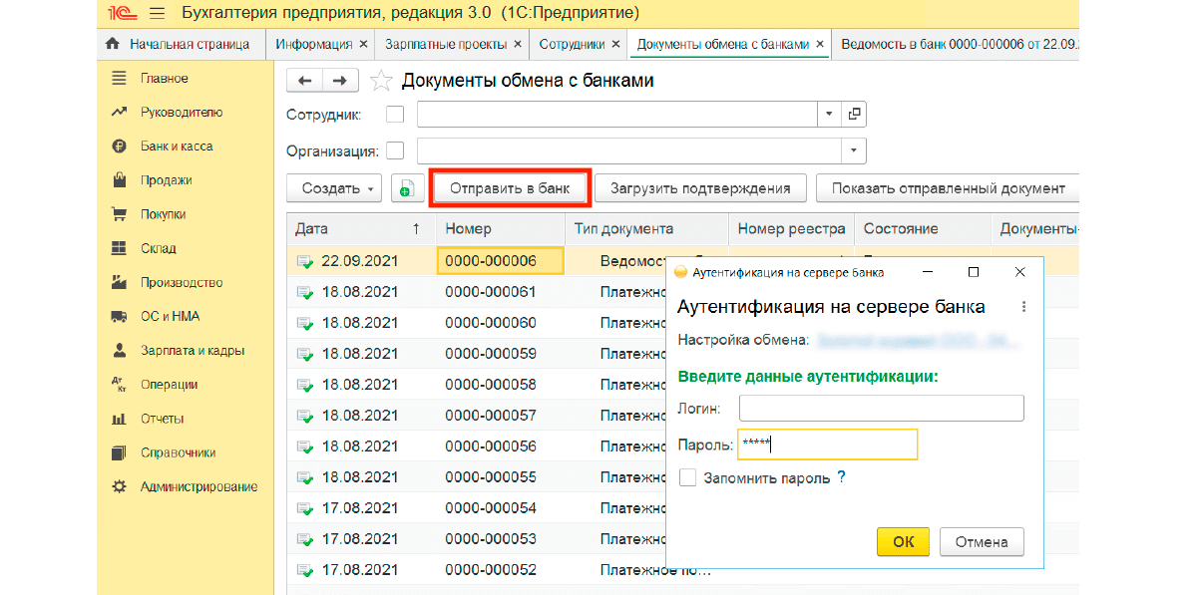Open Банк и касса section
The image size is (1197, 595).
point(176,147)
